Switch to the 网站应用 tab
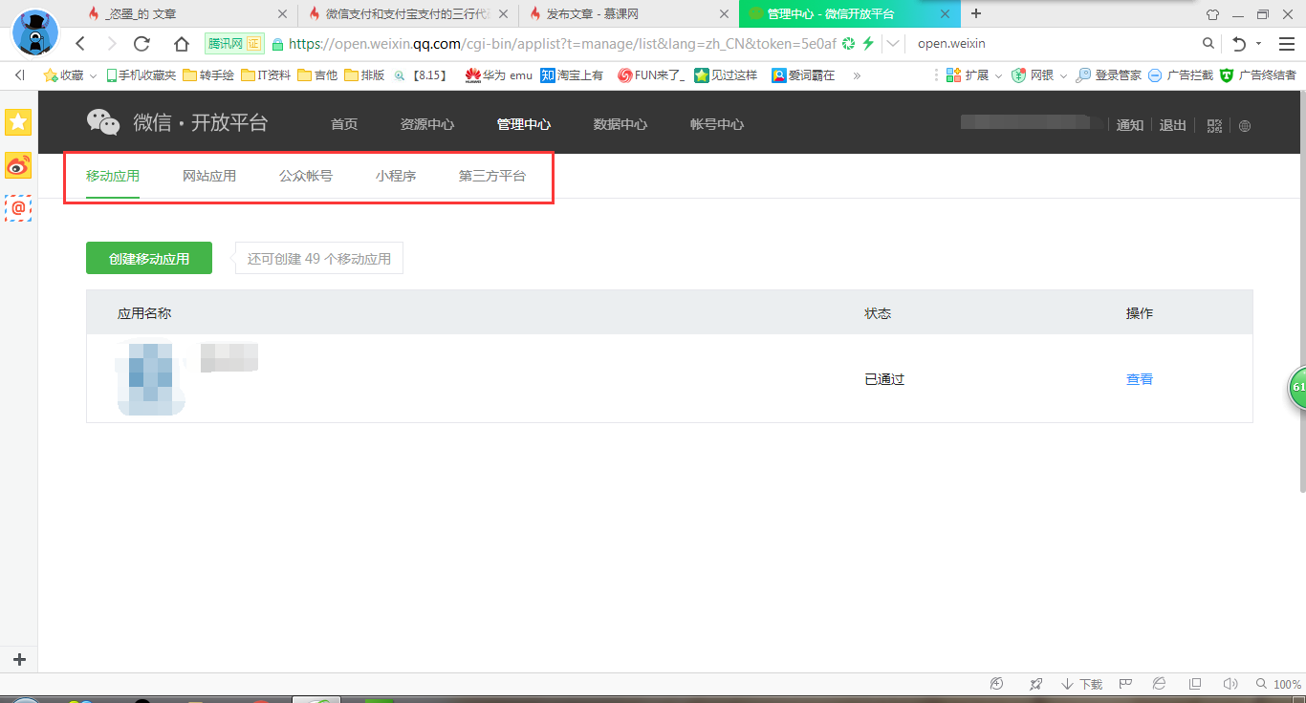 [209, 176]
